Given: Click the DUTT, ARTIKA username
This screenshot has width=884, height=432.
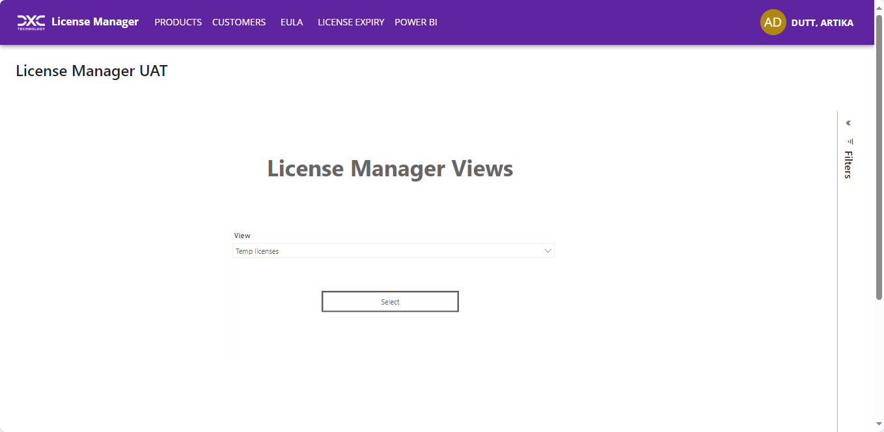Looking at the screenshot, I should [x=822, y=23].
